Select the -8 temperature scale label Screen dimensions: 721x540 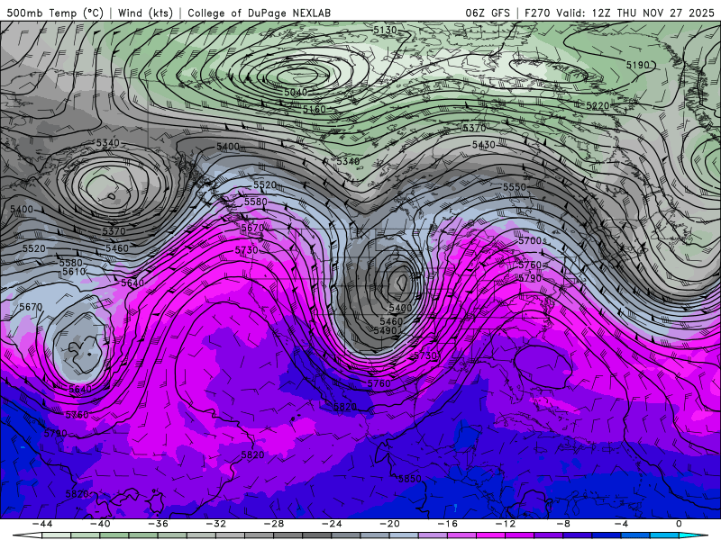(x=563, y=524)
